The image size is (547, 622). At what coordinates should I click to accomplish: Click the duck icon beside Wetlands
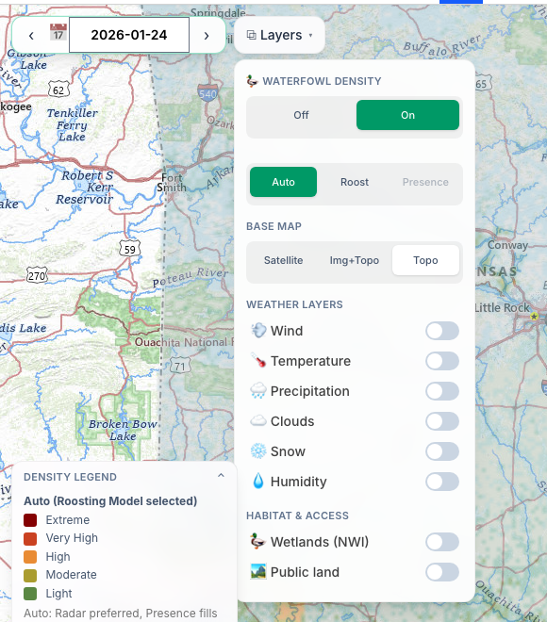[257, 542]
